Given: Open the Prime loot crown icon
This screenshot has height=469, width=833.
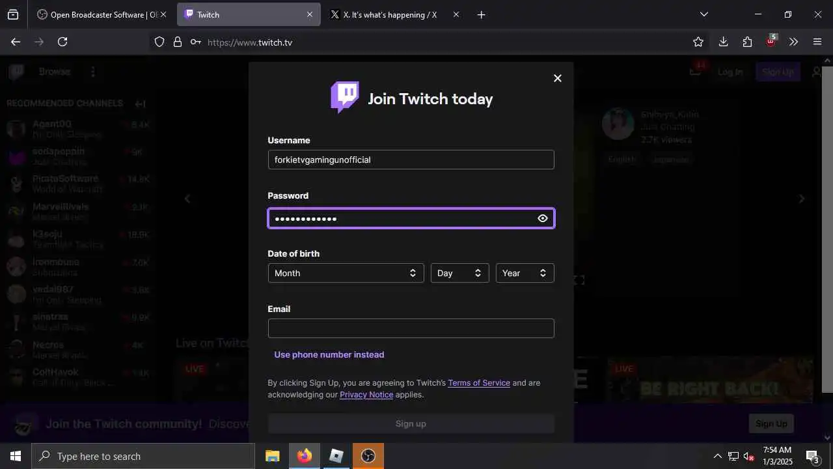Looking at the screenshot, I should pos(695,70).
